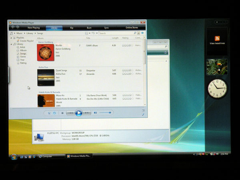The width and height of the screenshot is (240, 180).
Task: Open the Rip tab
Action: pos(72,28)
